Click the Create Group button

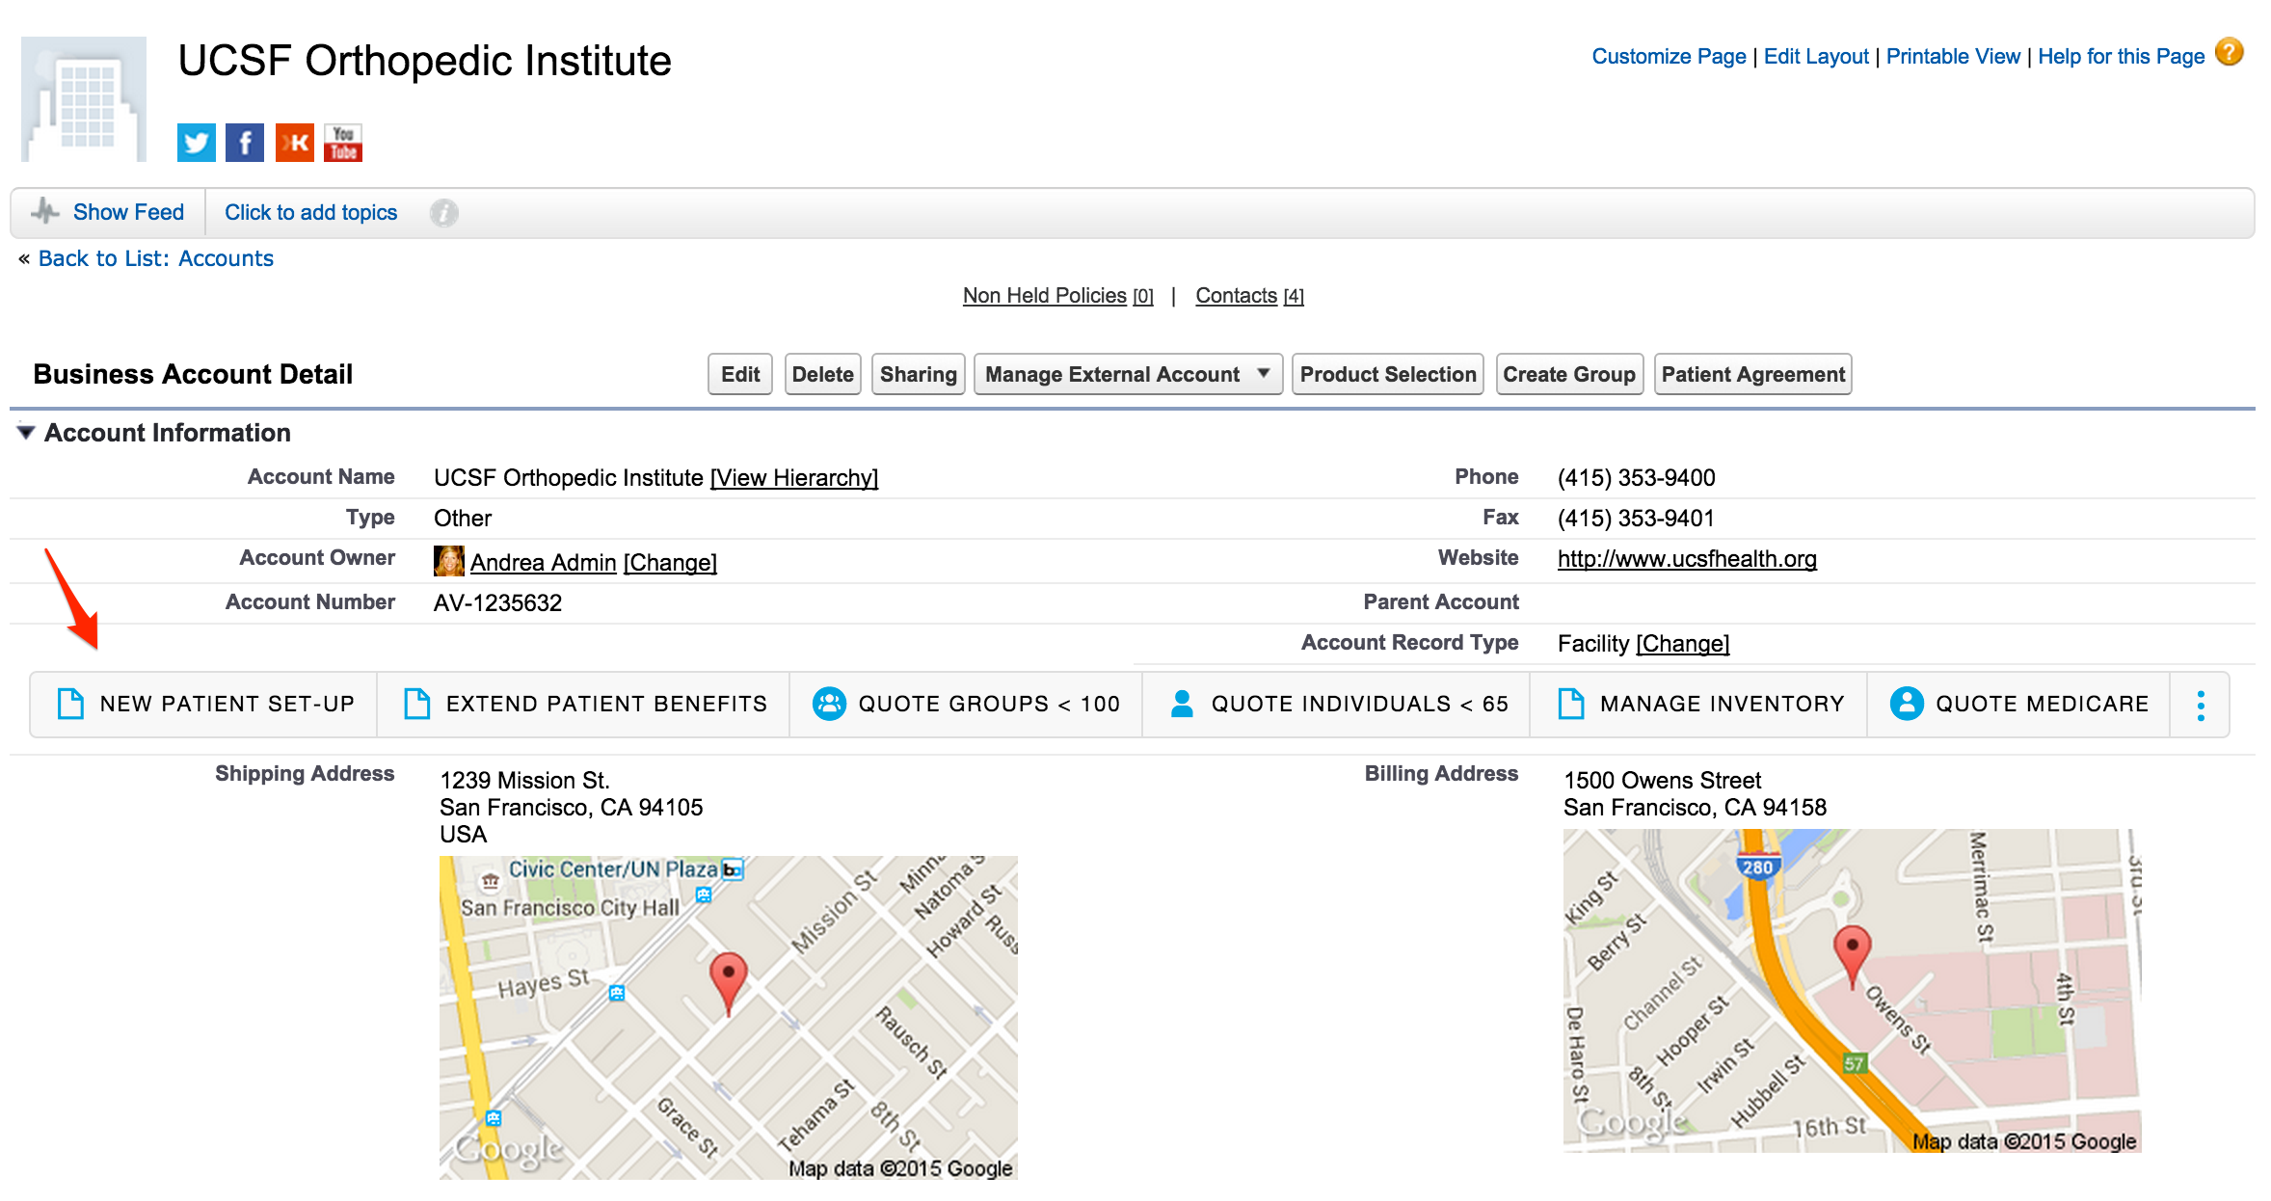[1568, 374]
